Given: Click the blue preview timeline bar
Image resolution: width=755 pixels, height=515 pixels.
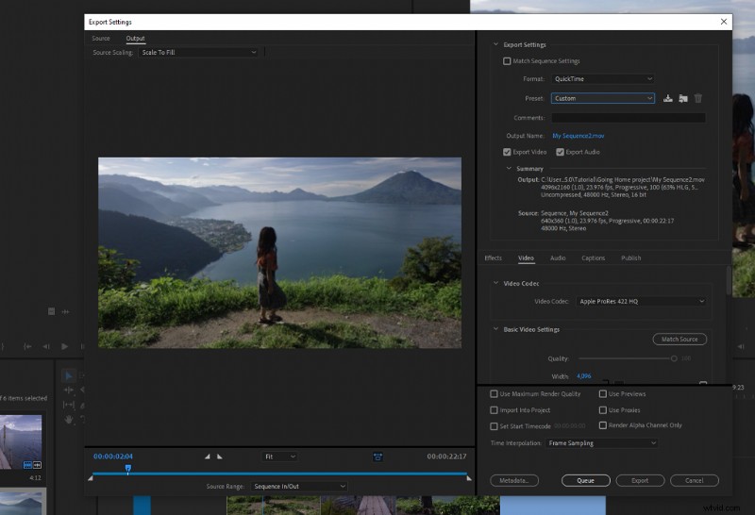Looking at the screenshot, I should pyautogui.click(x=279, y=474).
